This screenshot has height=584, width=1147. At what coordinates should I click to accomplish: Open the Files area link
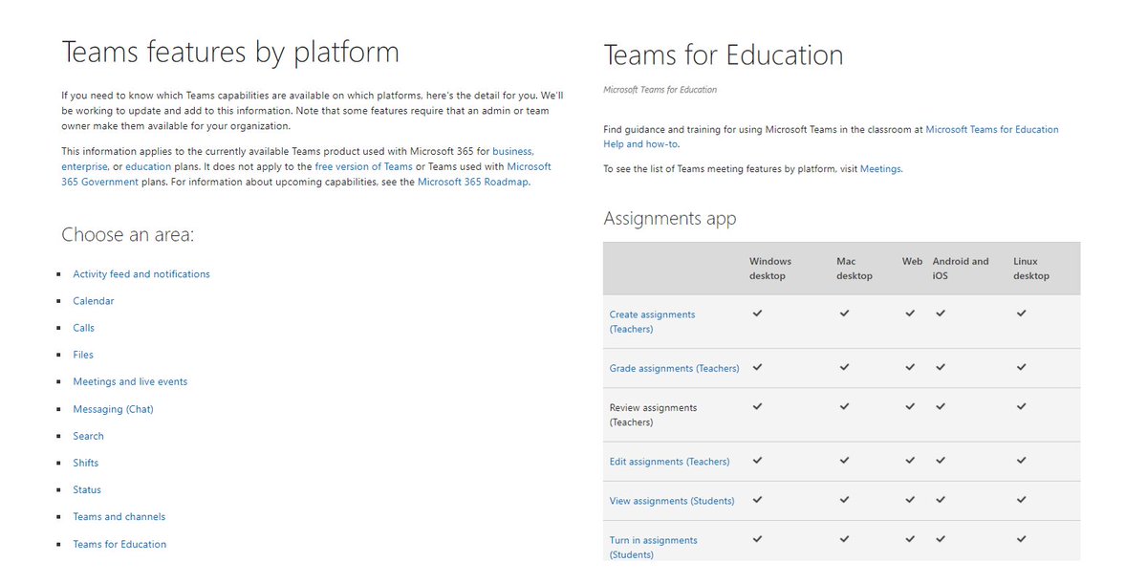(x=83, y=355)
